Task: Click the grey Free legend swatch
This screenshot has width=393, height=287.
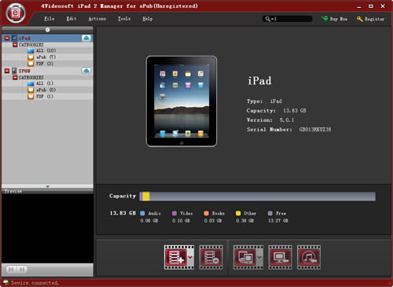Action: (x=270, y=213)
